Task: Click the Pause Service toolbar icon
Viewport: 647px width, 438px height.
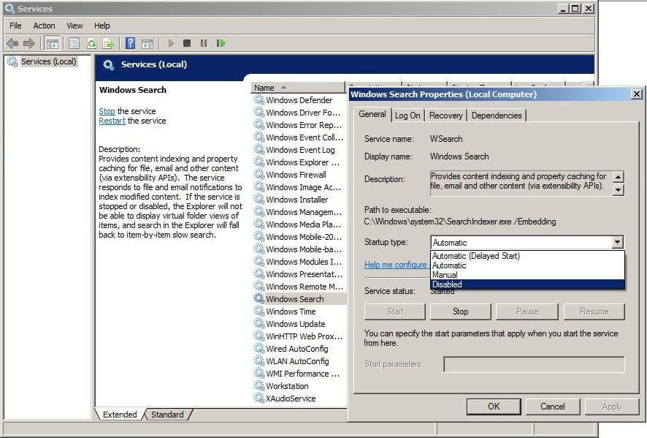Action: 204,43
